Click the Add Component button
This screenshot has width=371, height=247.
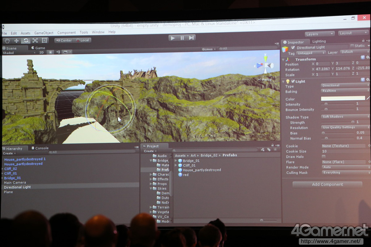[x=327, y=184]
